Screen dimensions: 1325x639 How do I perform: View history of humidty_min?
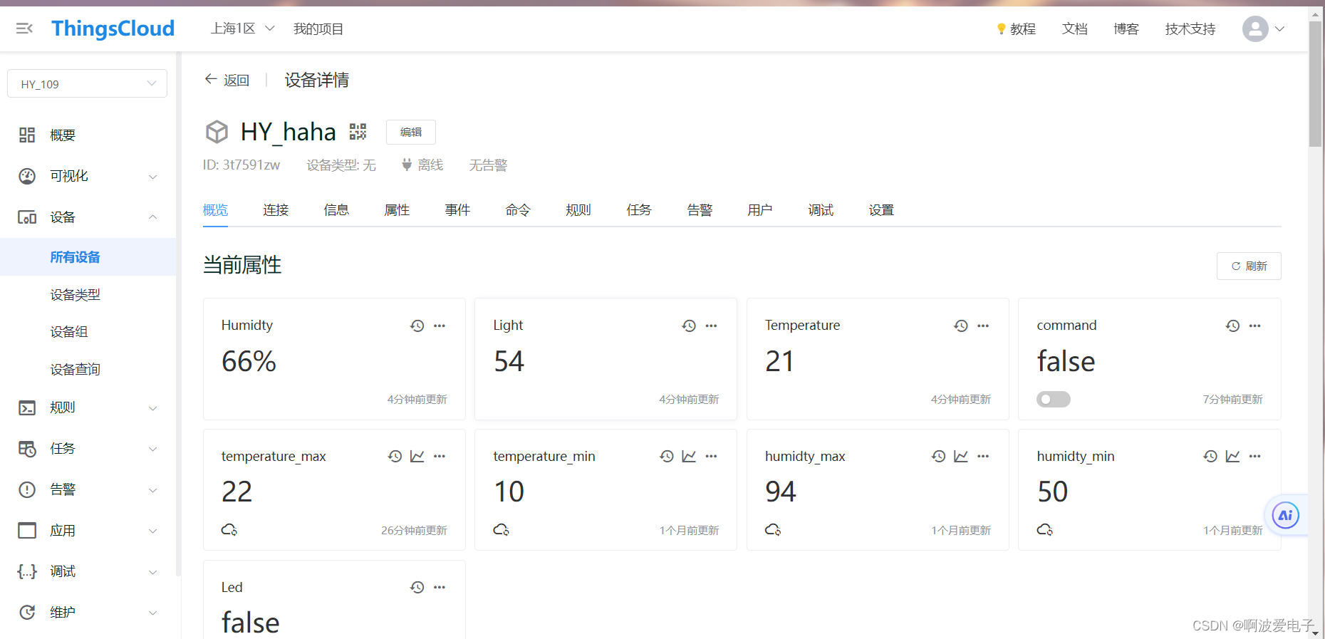pyautogui.click(x=1210, y=456)
